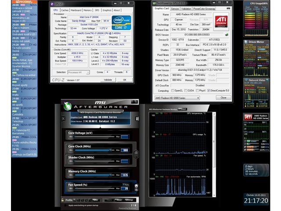Click the Reset button in Afterburner
The height and width of the screenshot is (211, 281).
click(119, 200)
